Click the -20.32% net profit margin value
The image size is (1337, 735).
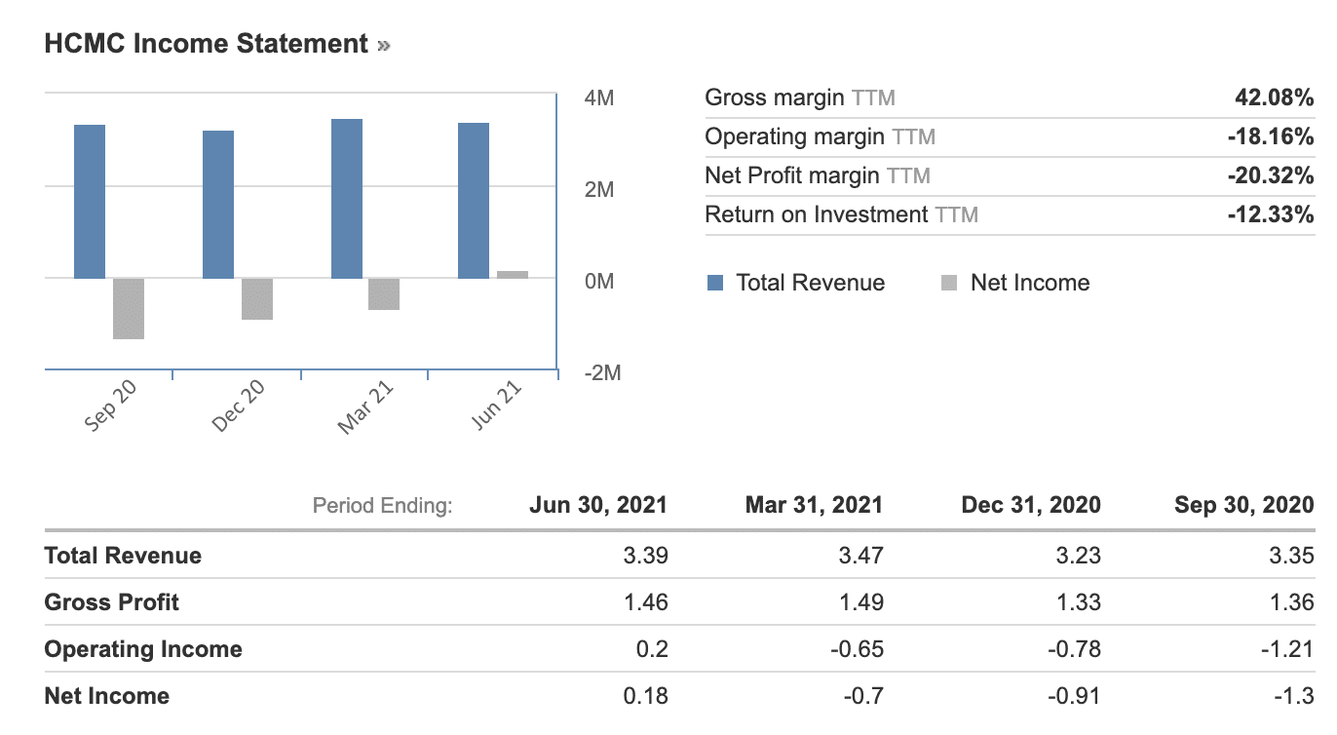point(1270,175)
